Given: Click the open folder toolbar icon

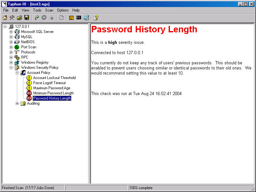Looking at the screenshot, I should pos(19,18).
